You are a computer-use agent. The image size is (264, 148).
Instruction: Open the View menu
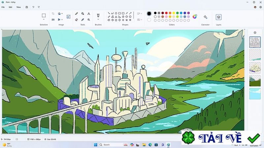(18, 7)
